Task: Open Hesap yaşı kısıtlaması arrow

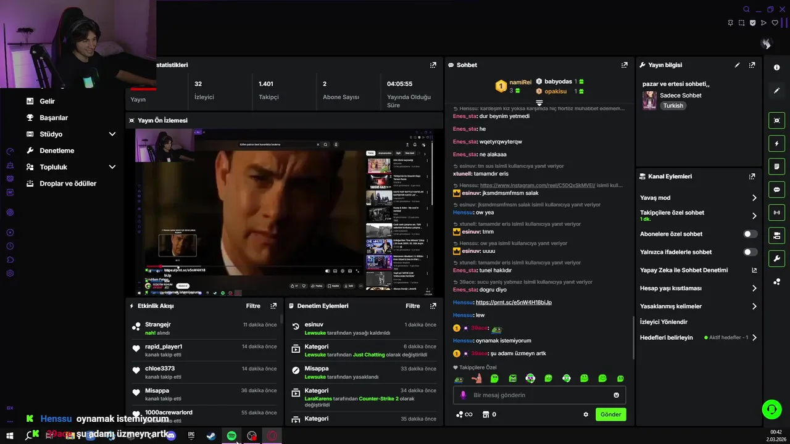Action: click(x=754, y=288)
